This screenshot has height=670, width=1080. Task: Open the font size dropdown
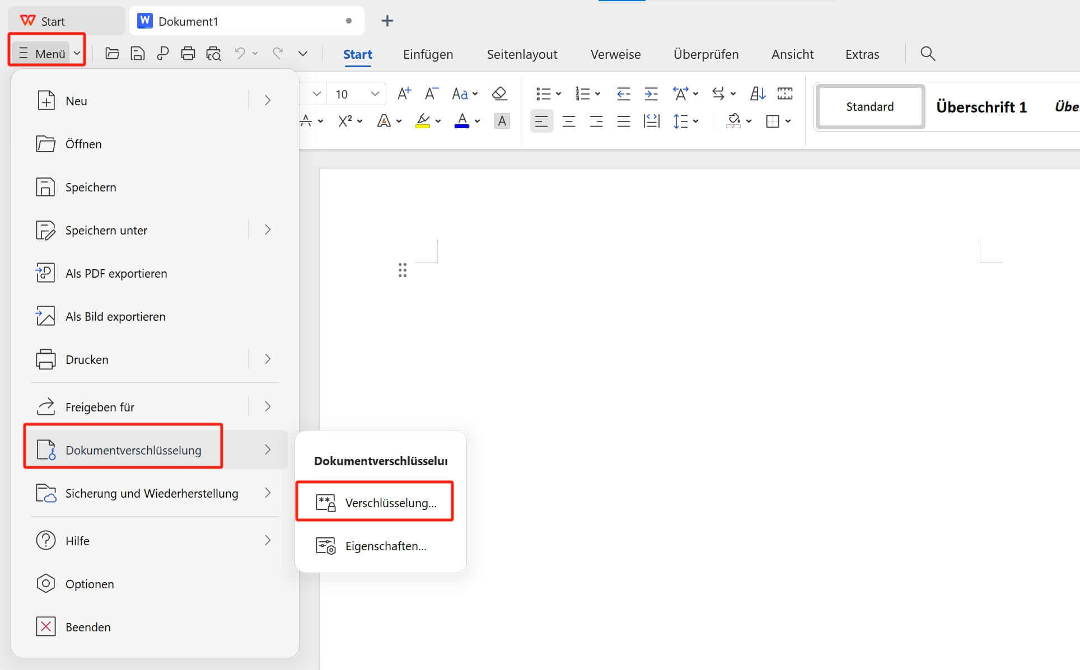tap(375, 93)
